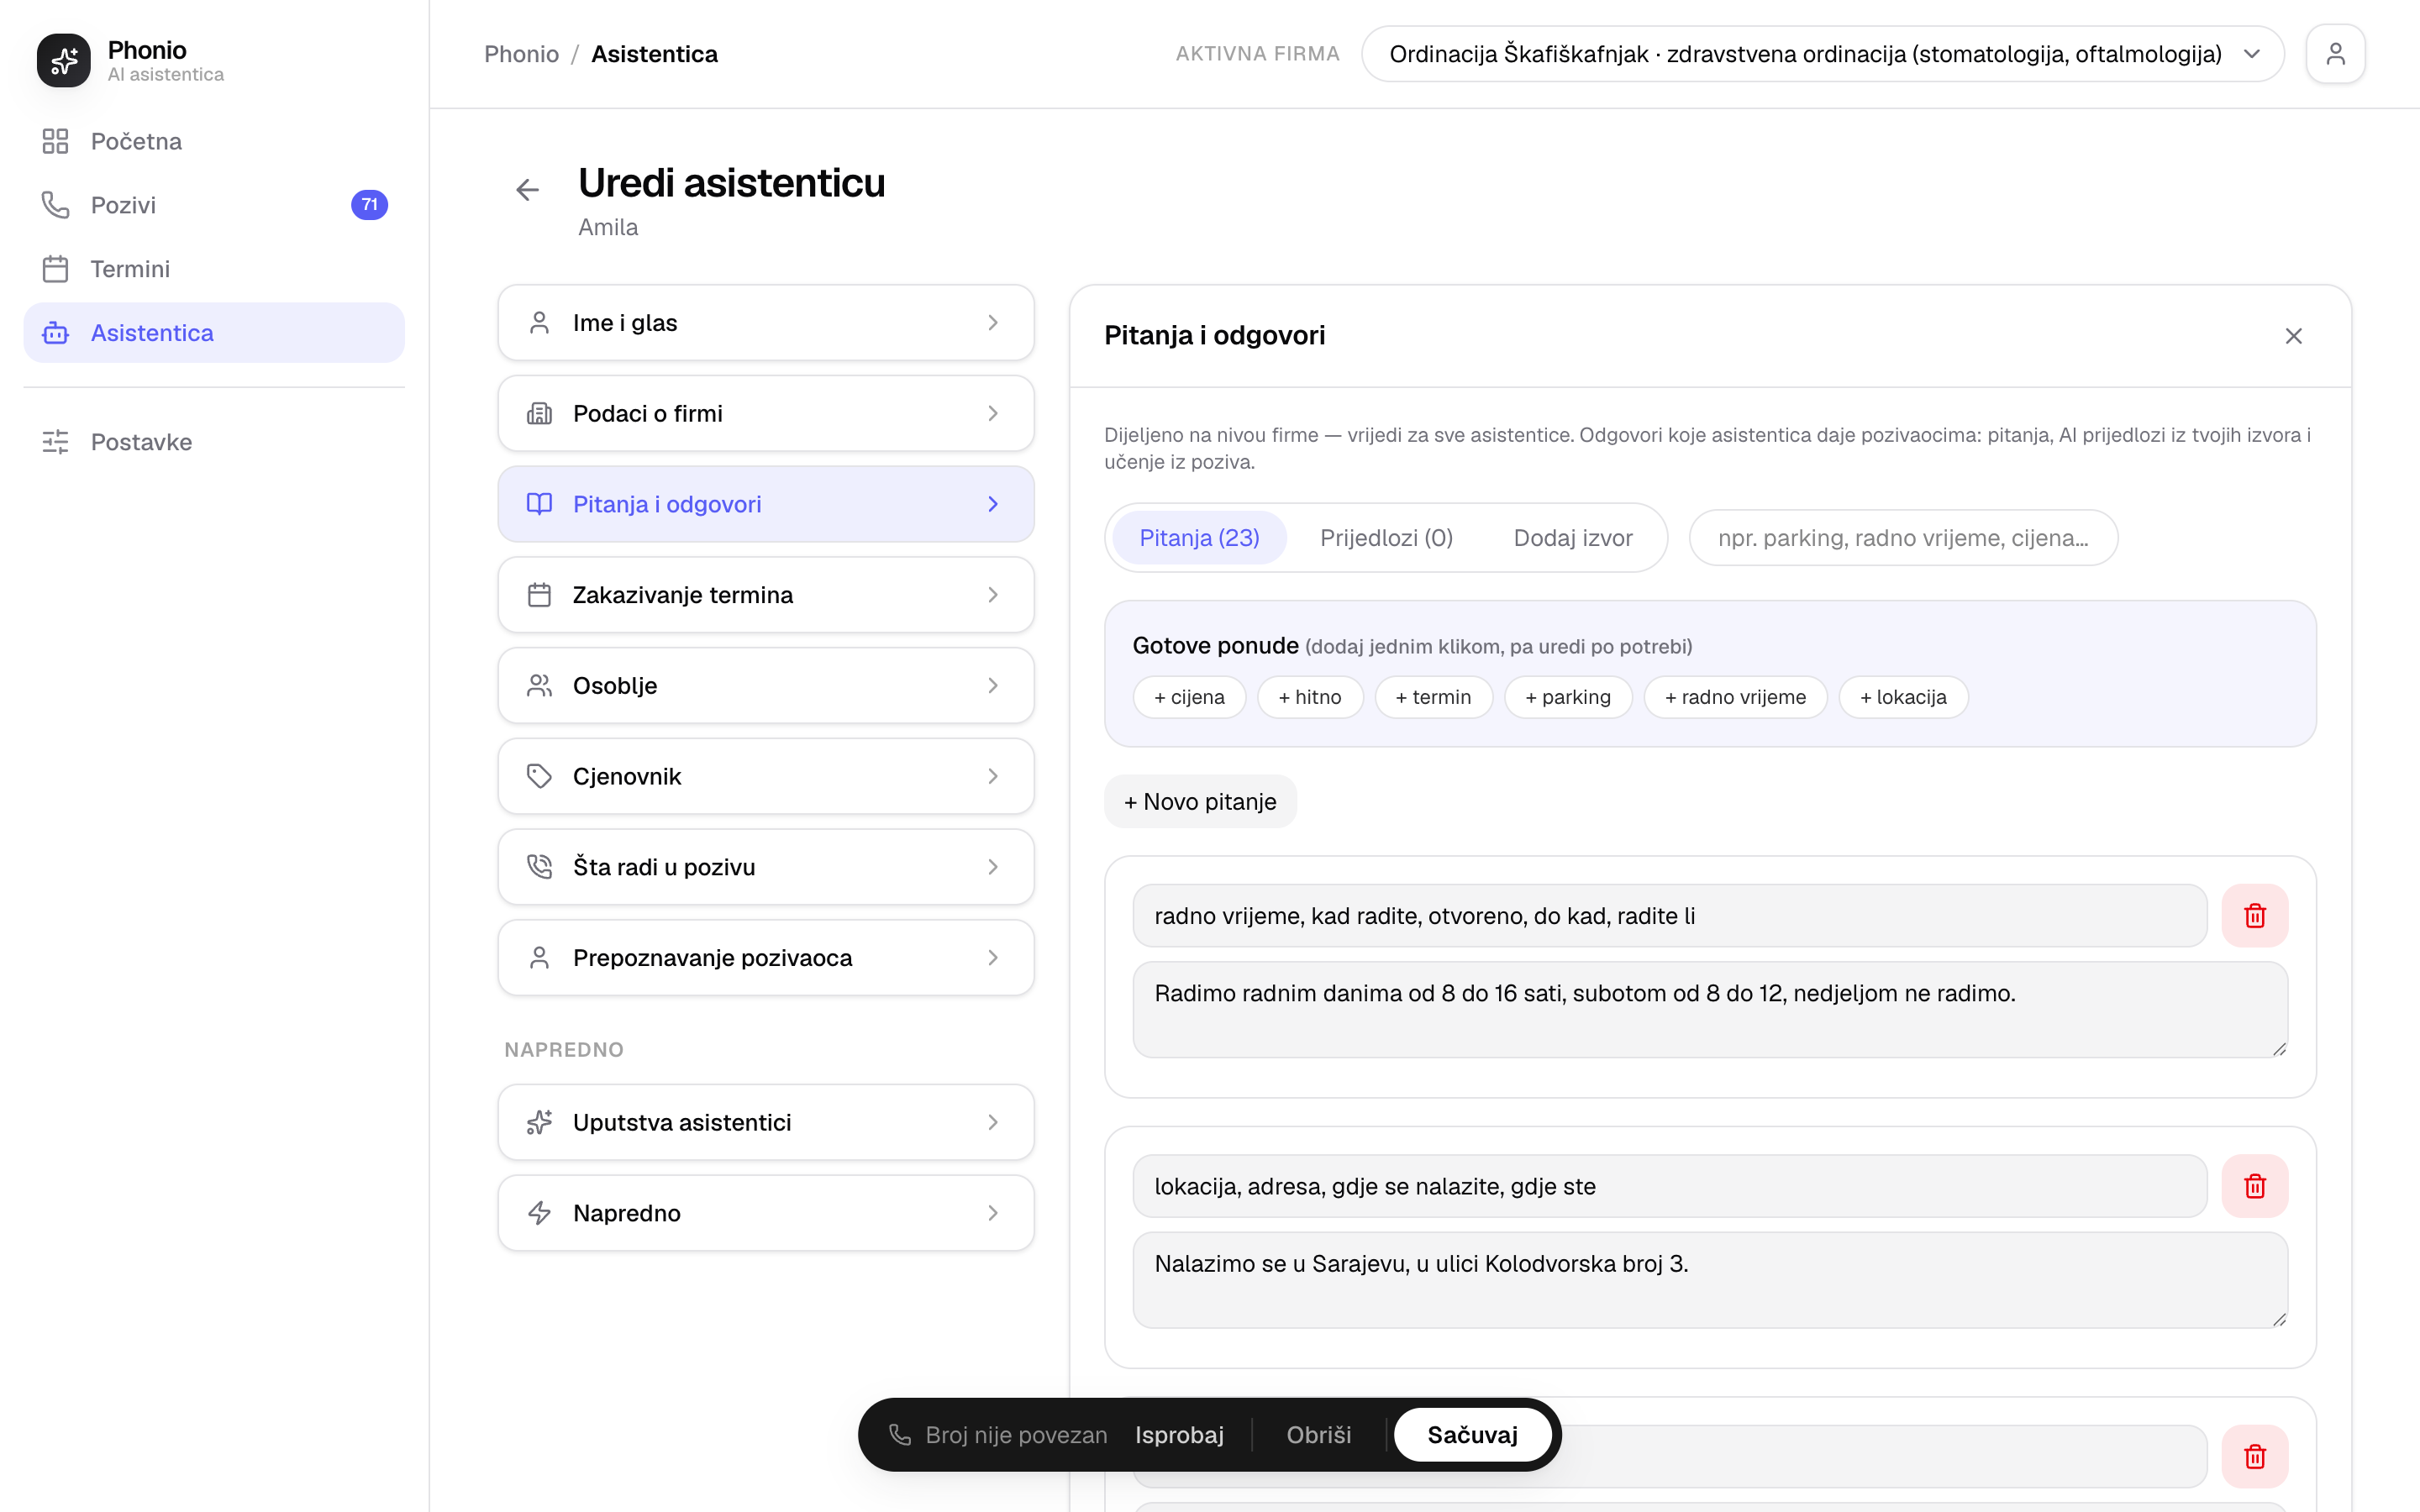Add the + cijena ready template
Viewport: 2420px width, 1512px height.
click(1189, 697)
